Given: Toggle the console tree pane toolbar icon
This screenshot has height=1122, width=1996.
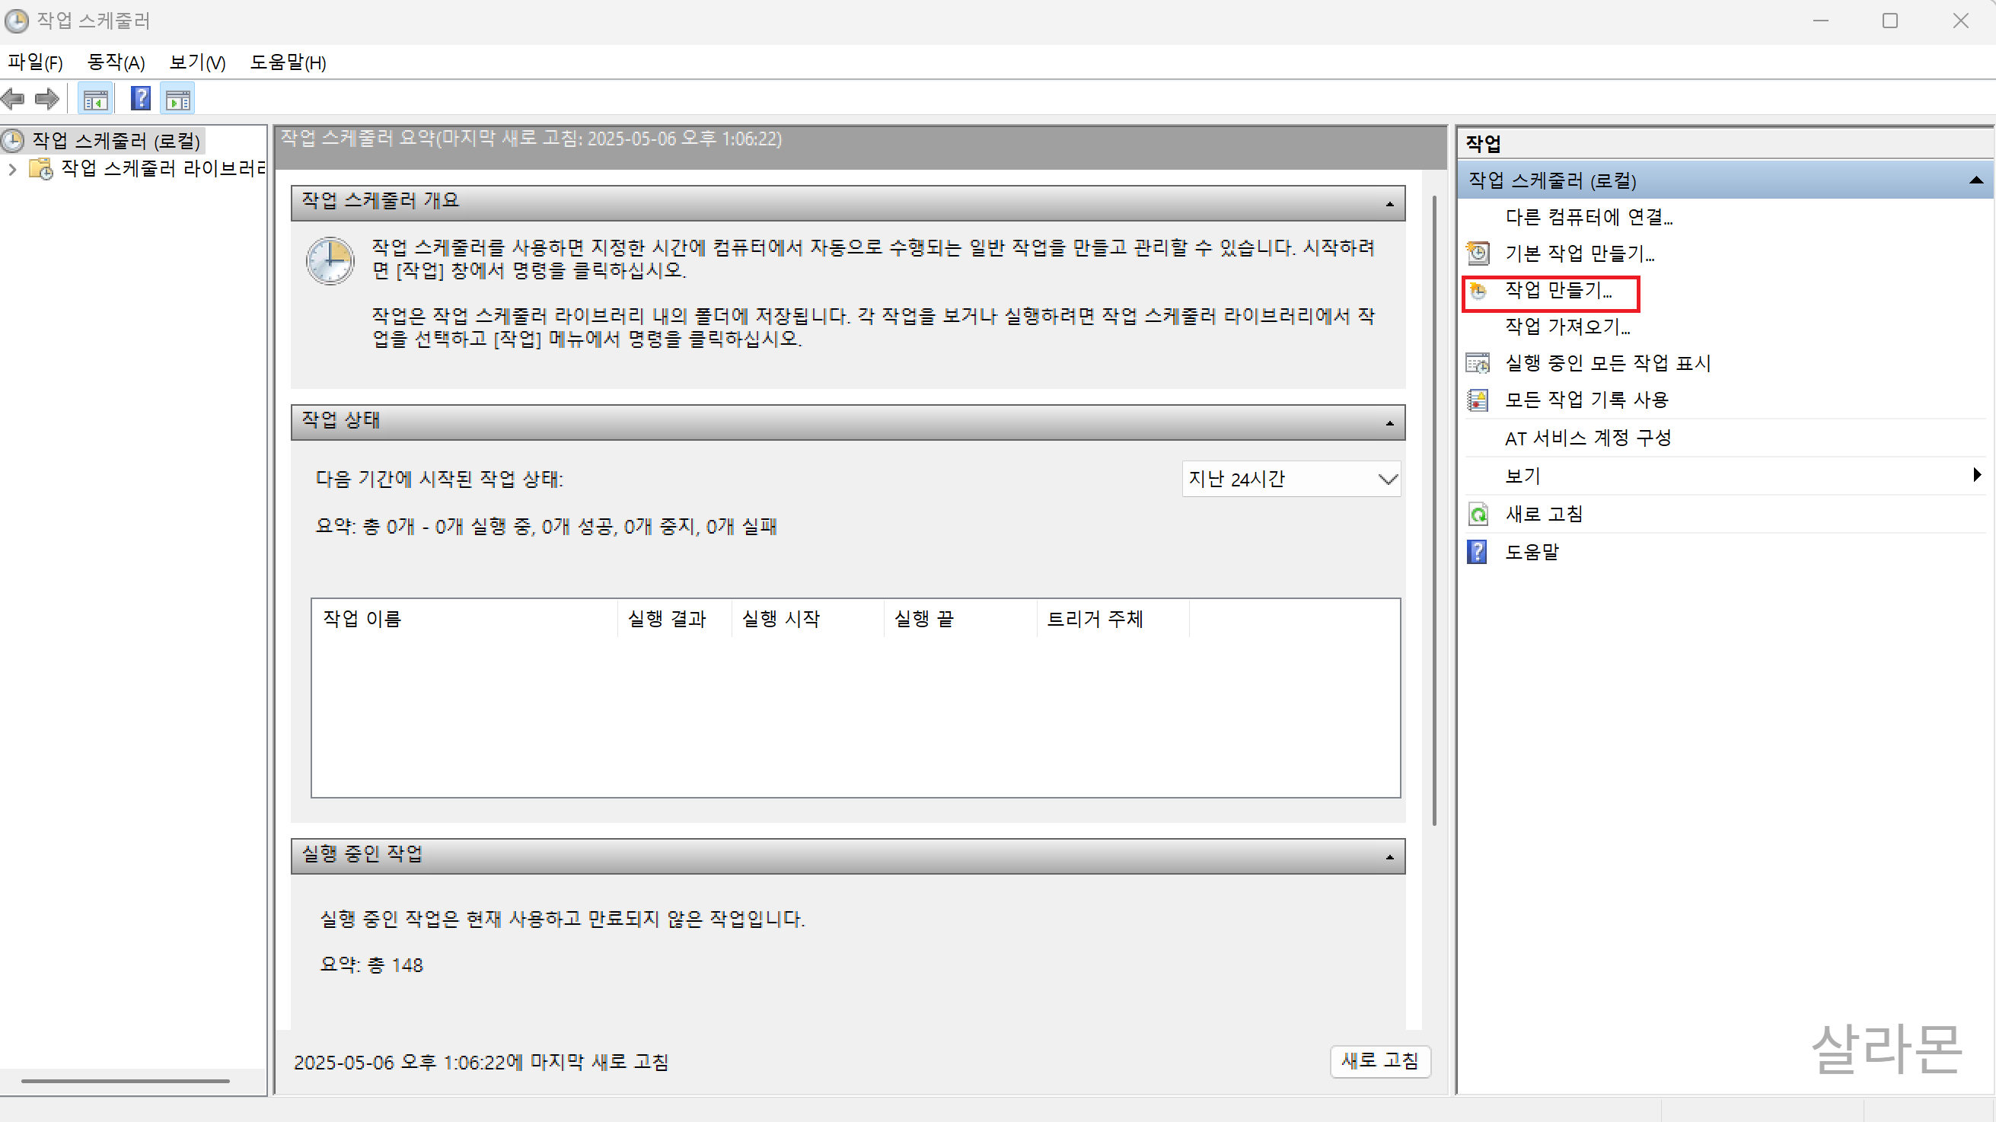Looking at the screenshot, I should tap(95, 99).
